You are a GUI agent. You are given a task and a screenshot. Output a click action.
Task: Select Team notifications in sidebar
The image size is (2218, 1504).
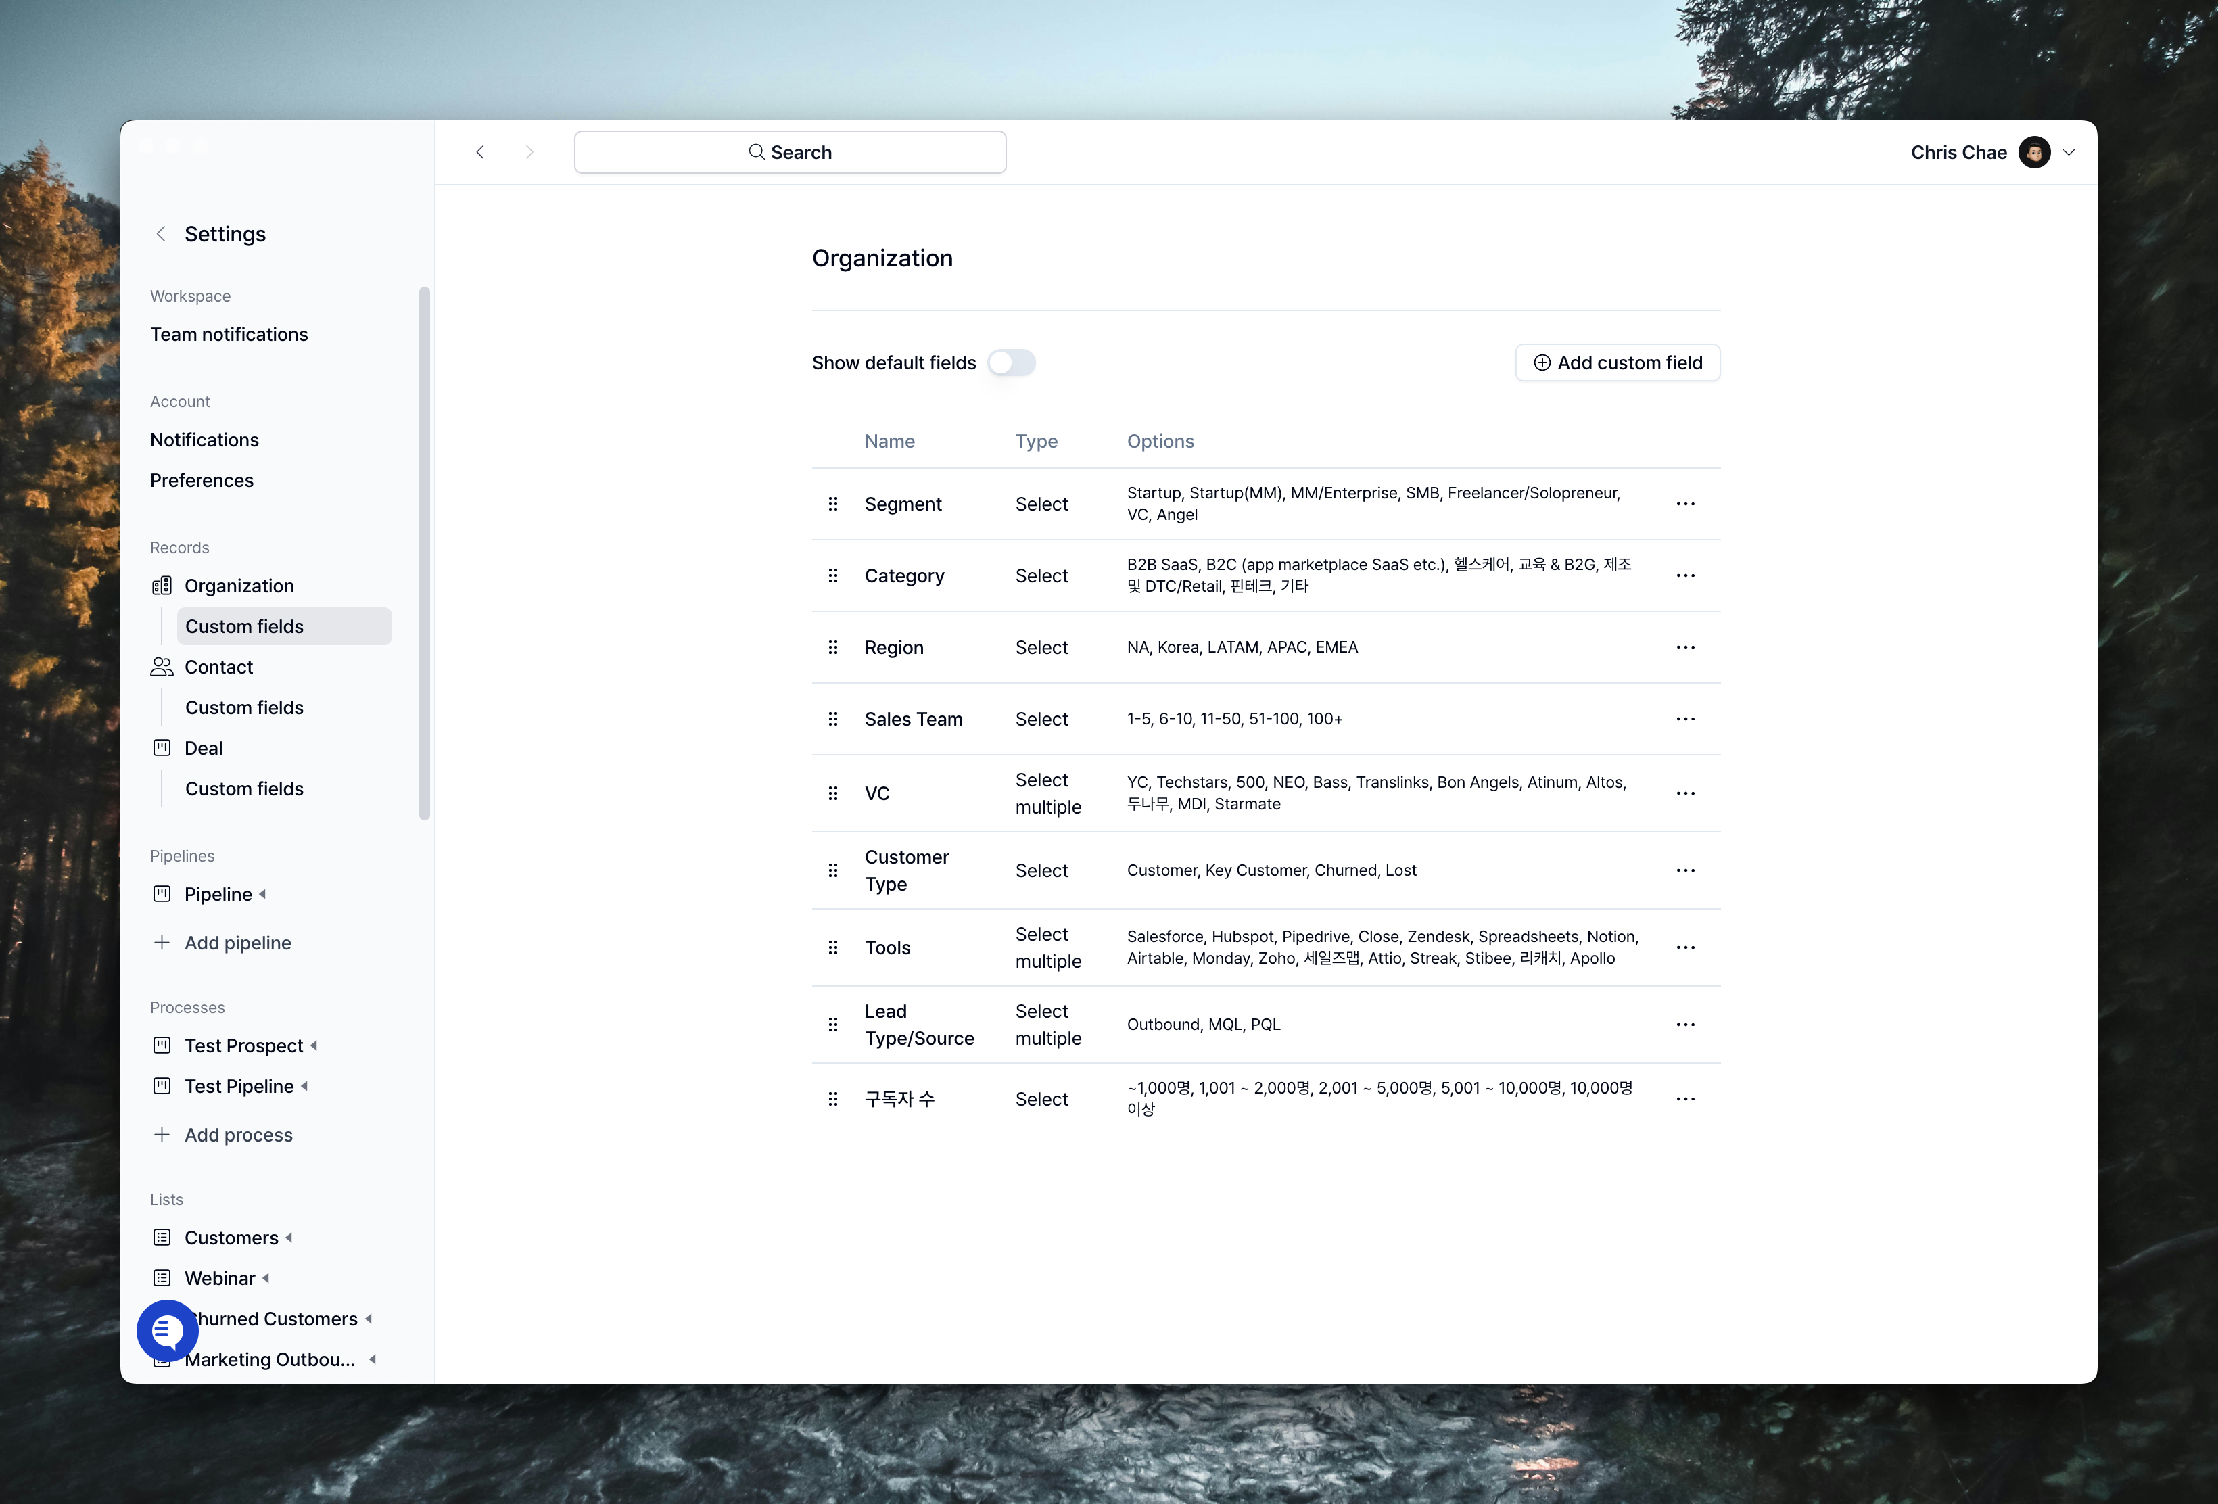[229, 335]
